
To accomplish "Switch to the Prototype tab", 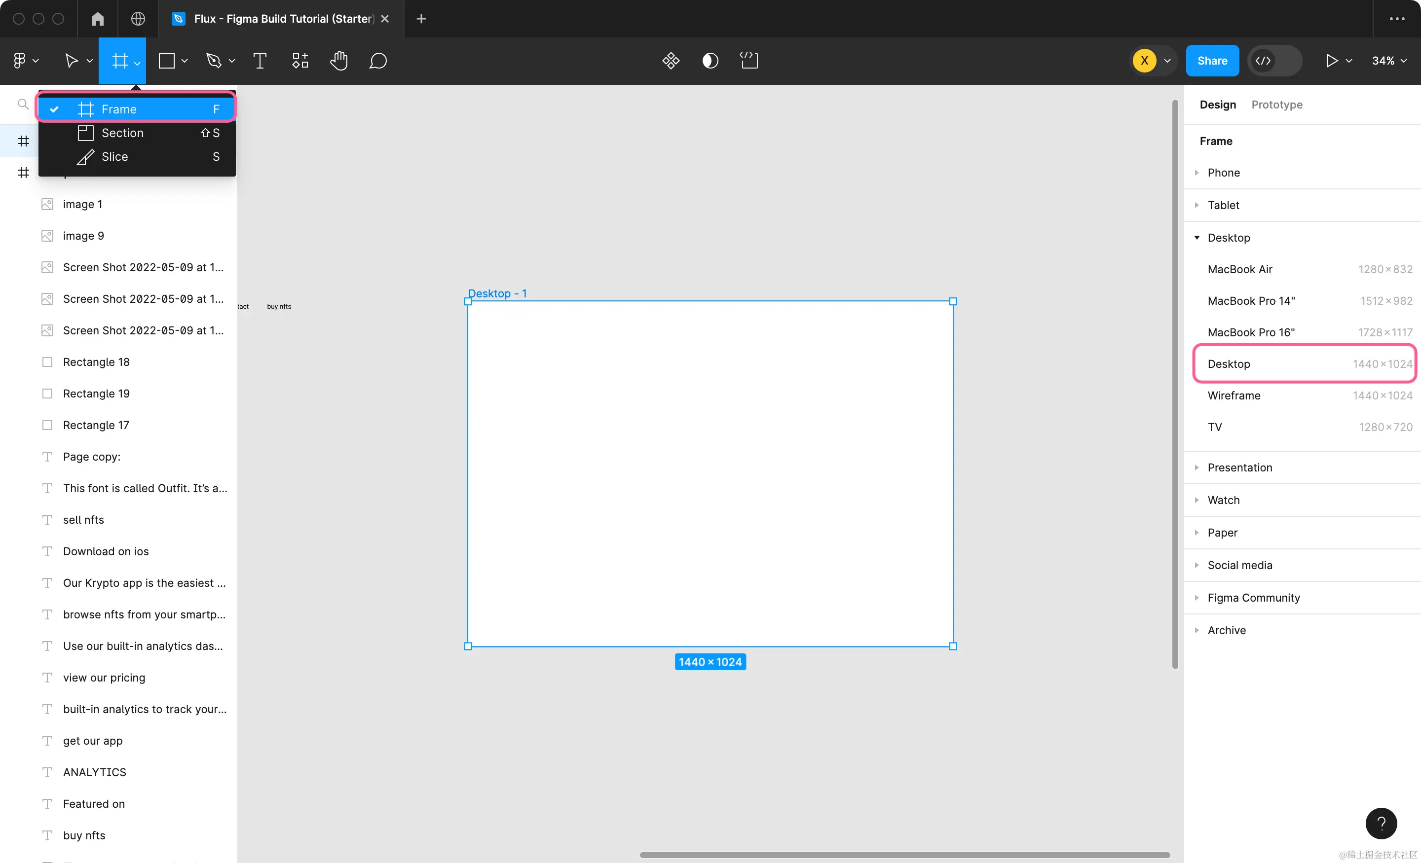I will pos(1276,105).
